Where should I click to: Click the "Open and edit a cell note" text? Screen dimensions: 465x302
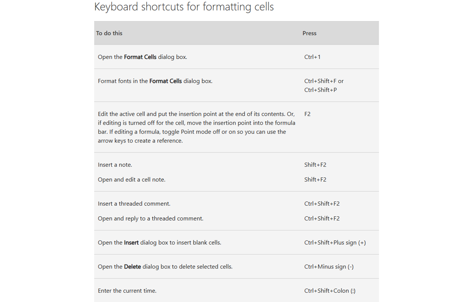[132, 180]
